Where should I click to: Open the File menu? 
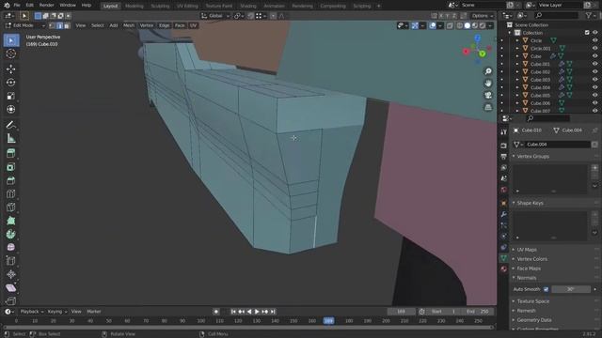point(17,6)
